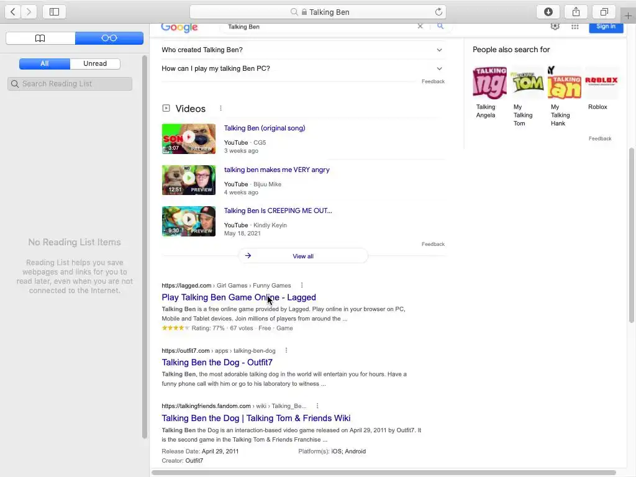636x477 pixels.
Task: Click the page vertical scrollbar
Action: coord(631,235)
